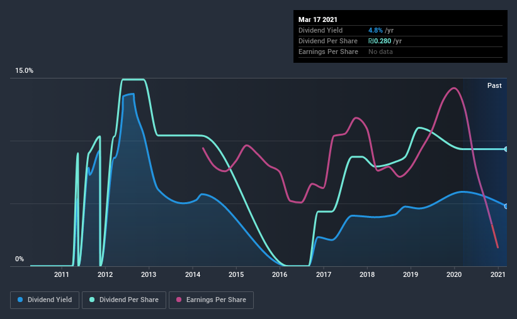Click the 2020 x-axis label

[454, 274]
